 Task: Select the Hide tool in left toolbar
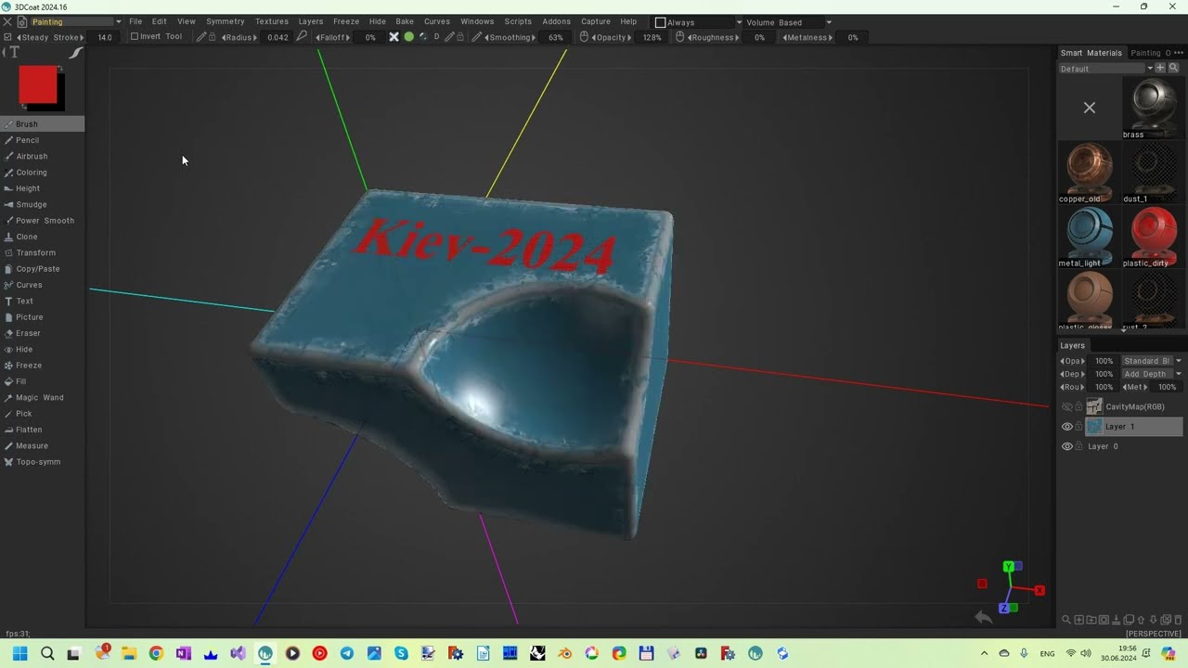pyautogui.click(x=42, y=349)
